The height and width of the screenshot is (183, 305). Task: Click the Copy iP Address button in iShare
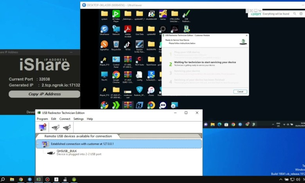(44, 94)
